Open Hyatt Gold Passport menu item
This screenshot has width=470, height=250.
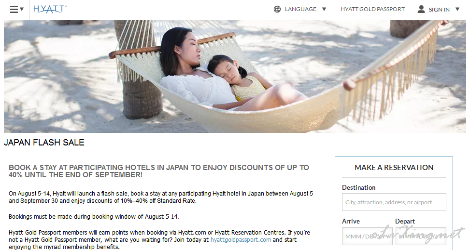(372, 9)
